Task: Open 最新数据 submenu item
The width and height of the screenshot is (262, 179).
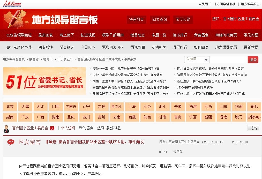Action: coord(251,47)
